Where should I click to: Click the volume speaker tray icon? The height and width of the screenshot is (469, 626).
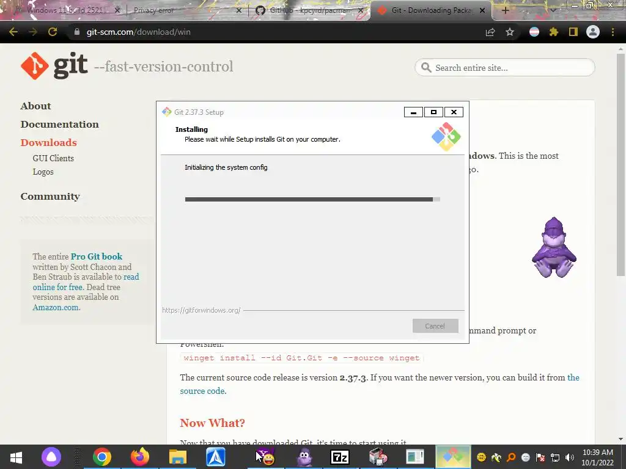click(570, 457)
